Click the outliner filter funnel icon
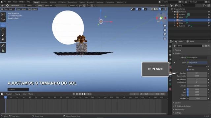The height and width of the screenshot is (118, 211). tap(204, 6)
